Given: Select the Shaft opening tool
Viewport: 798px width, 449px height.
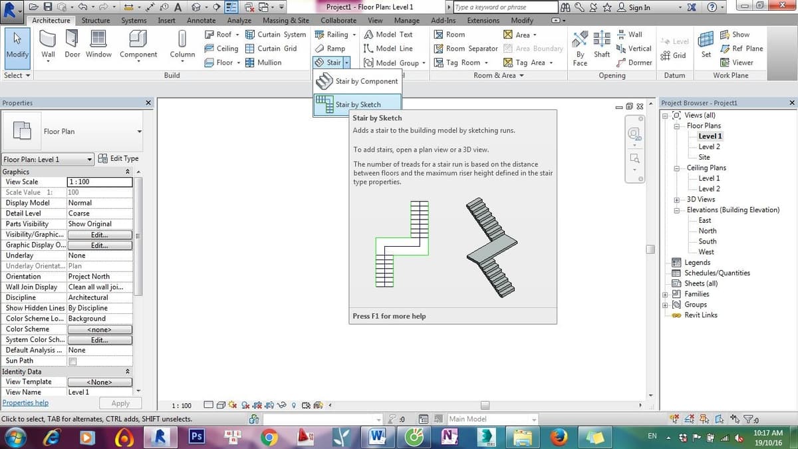Looking at the screenshot, I should (602, 45).
